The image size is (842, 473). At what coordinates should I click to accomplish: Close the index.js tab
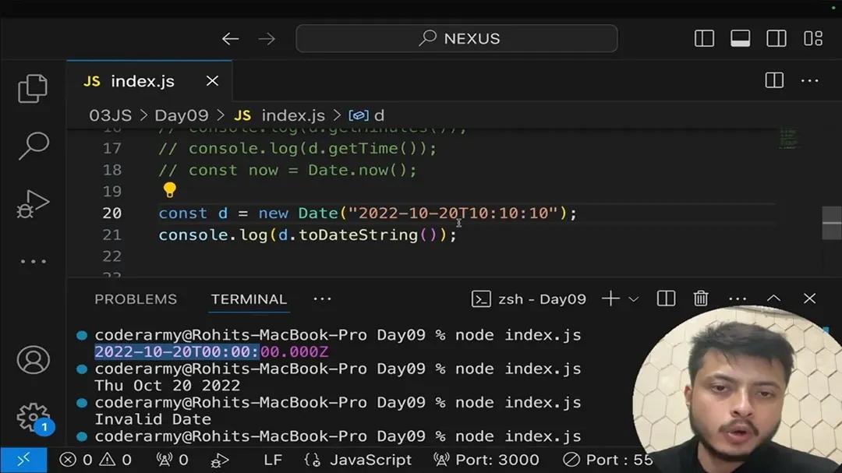[212, 81]
